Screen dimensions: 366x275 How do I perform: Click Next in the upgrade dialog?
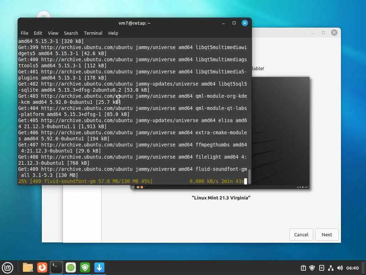327,235
